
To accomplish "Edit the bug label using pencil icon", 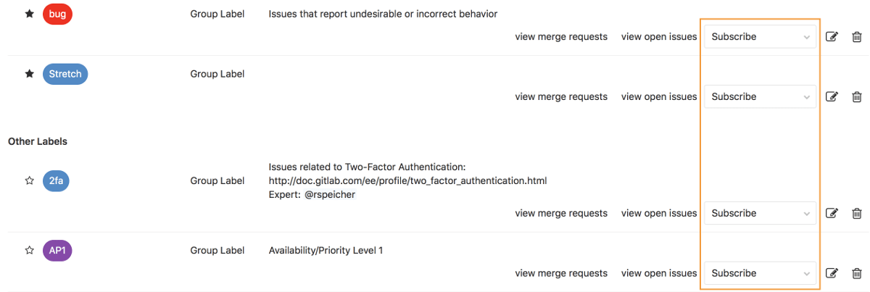I will (832, 37).
